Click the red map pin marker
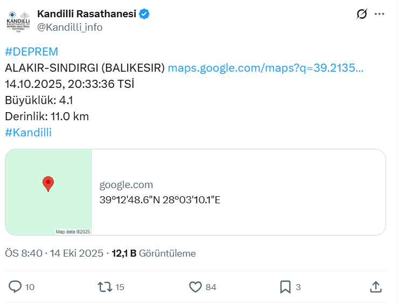This screenshot has width=413, height=303. coord(48,184)
